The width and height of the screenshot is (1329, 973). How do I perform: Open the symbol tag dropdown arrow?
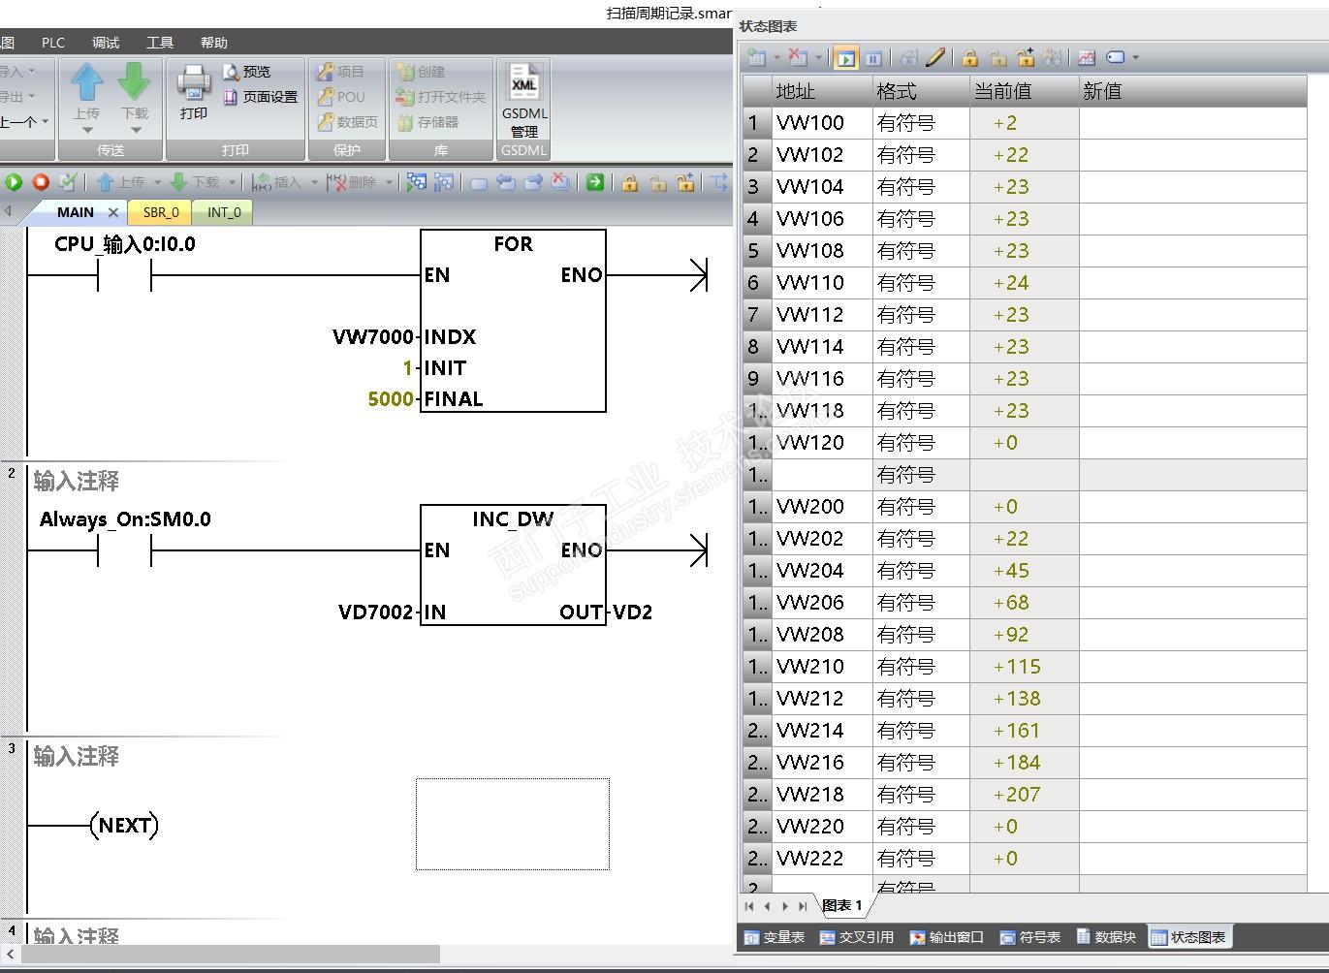[x=1135, y=58]
